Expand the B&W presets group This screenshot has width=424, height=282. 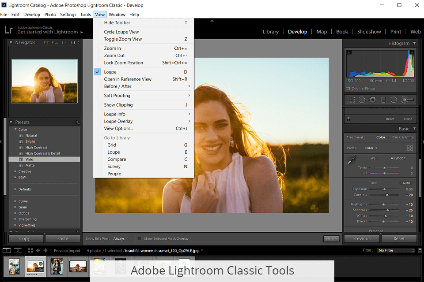[15, 177]
